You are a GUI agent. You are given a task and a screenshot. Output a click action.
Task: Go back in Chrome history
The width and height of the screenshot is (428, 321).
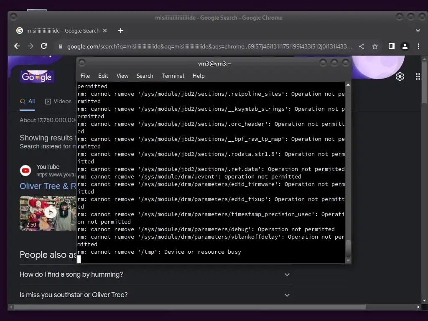click(x=17, y=46)
